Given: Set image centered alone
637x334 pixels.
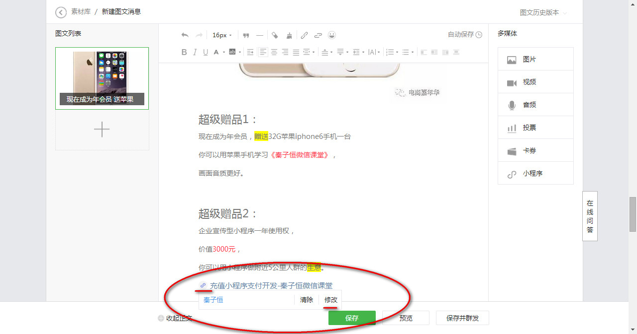Looking at the screenshot, I should [456, 52].
